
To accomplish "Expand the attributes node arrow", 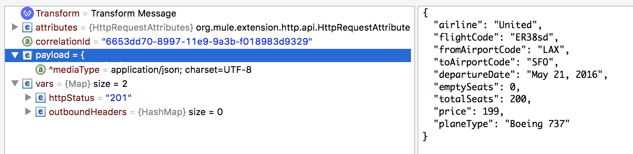I will [x=15, y=28].
